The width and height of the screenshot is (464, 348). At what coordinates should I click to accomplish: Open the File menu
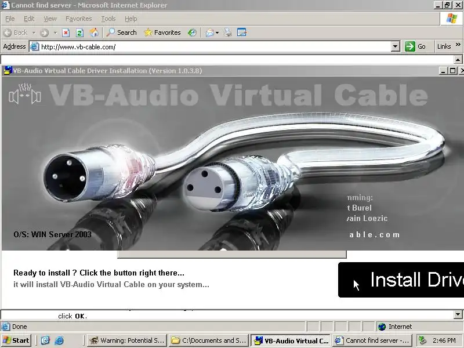point(10,19)
